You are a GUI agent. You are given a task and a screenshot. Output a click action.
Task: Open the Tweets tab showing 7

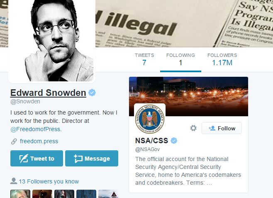tap(144, 59)
